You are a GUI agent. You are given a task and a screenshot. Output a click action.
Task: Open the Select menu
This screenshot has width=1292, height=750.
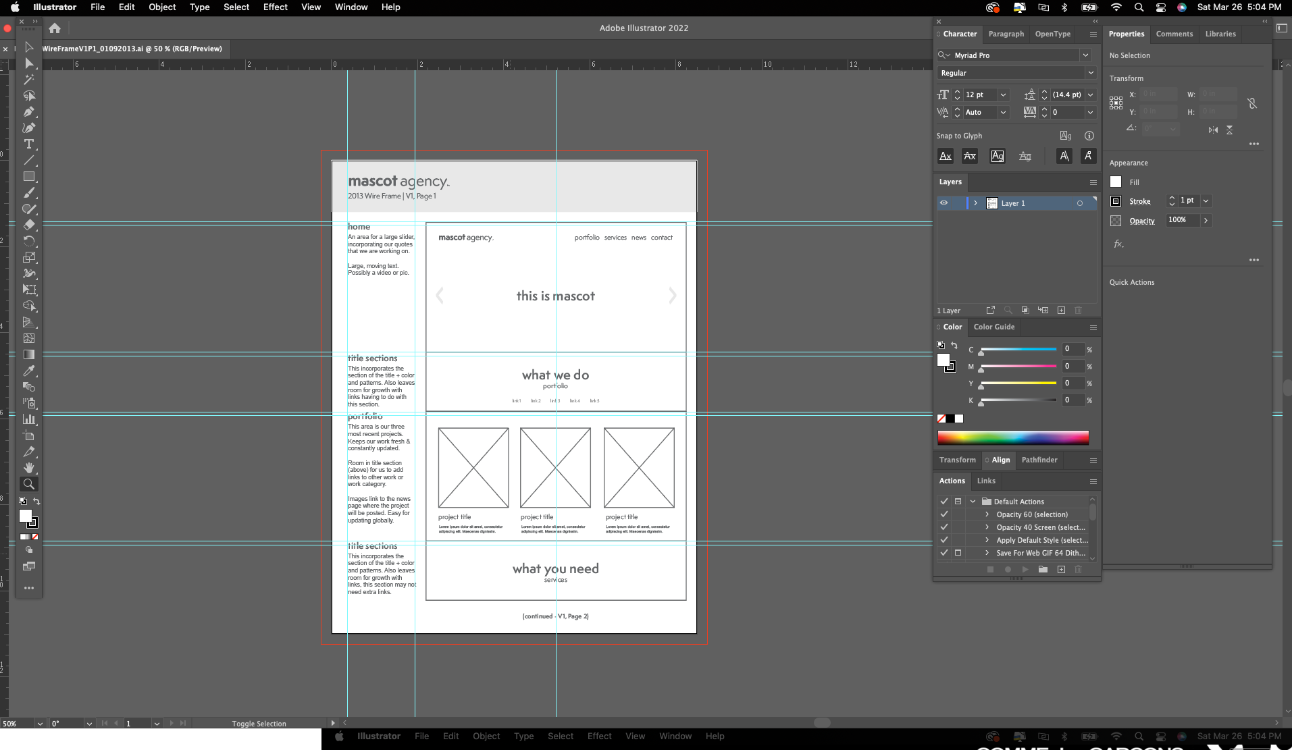click(236, 7)
